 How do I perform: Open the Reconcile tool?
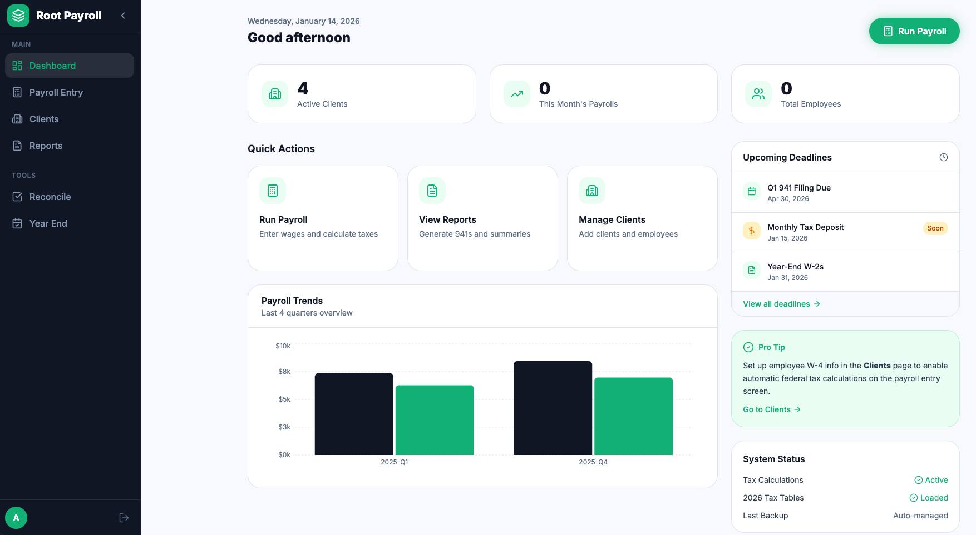point(50,197)
